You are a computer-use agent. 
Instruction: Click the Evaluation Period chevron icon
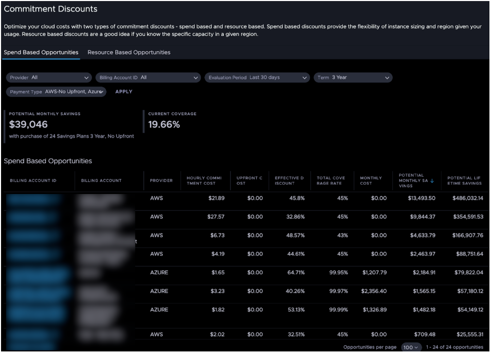305,77
